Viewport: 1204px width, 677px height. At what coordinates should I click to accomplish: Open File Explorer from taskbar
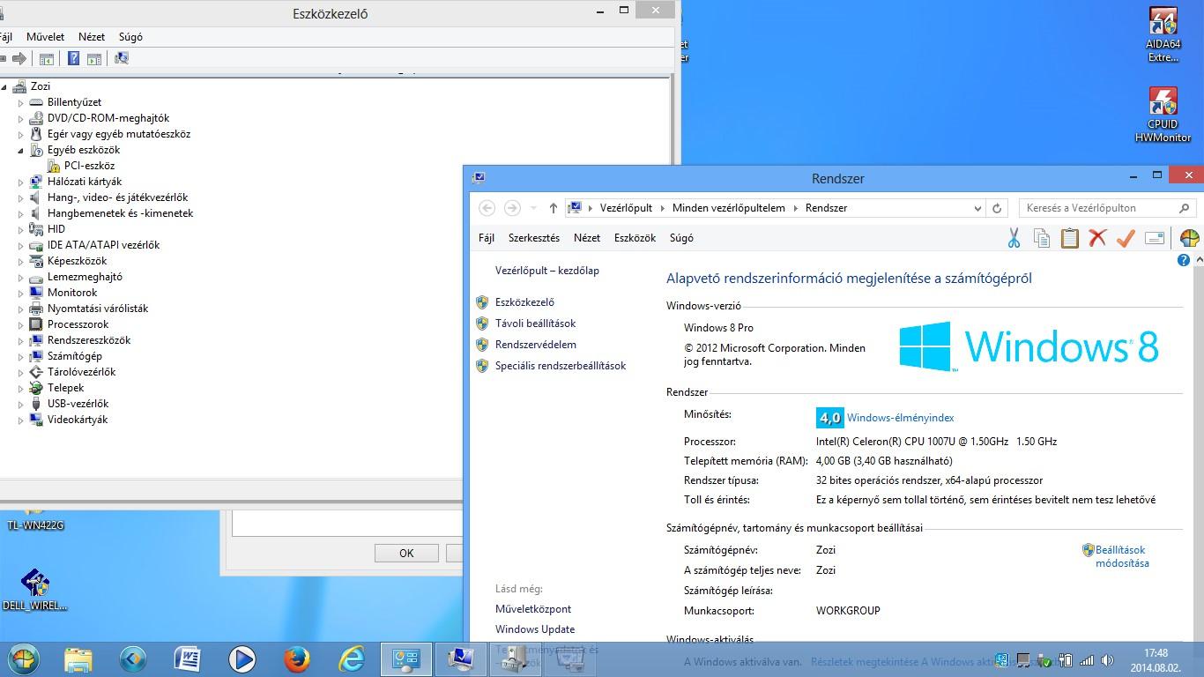tap(78, 659)
